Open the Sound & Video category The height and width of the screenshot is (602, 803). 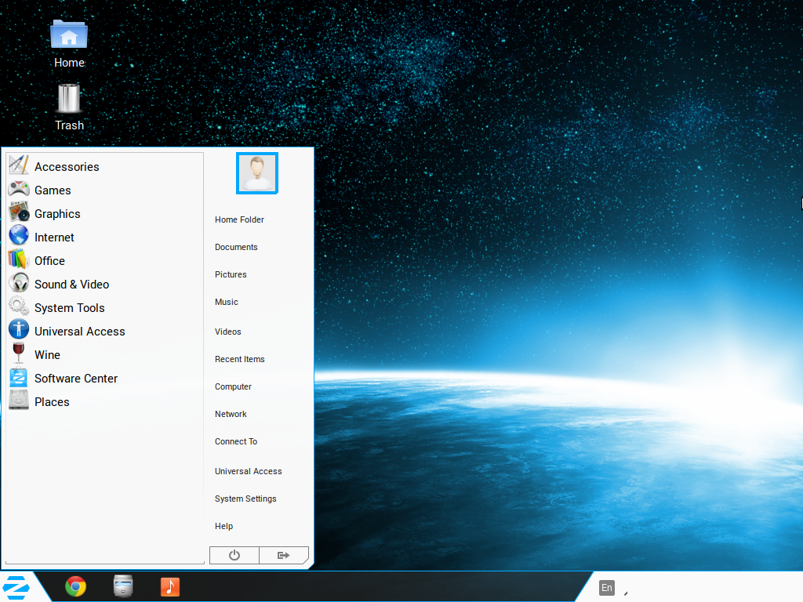pos(71,285)
